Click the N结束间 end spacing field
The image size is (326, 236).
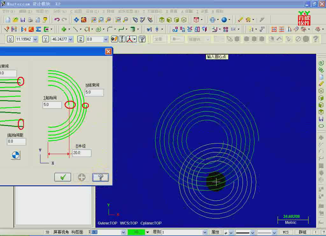pos(94,92)
